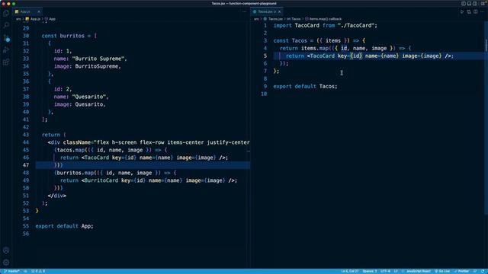Open the Manage gear menu
488x274 pixels.
point(6,263)
